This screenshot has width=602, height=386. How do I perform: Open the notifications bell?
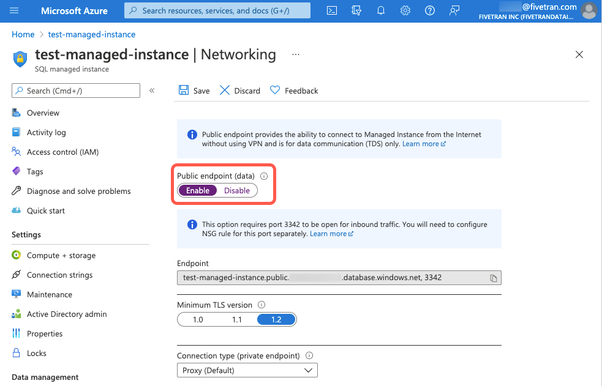(x=381, y=10)
